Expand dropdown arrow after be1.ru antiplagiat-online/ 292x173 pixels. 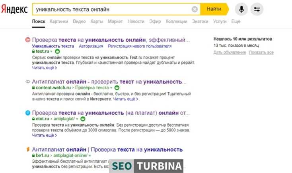(90, 156)
